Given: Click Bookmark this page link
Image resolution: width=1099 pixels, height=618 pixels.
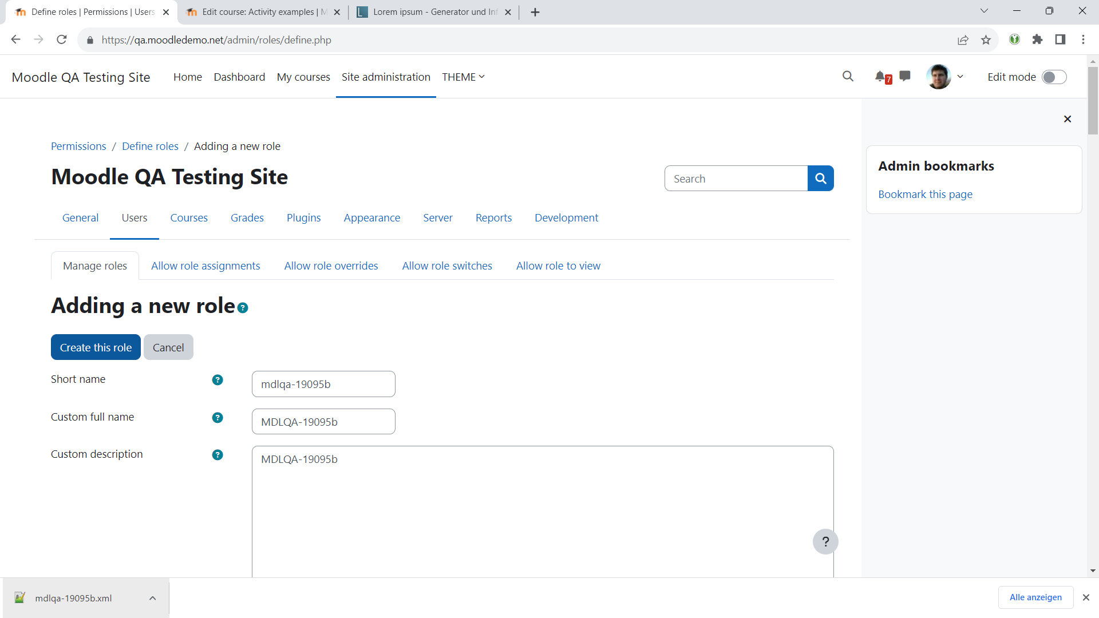Looking at the screenshot, I should click(x=925, y=195).
